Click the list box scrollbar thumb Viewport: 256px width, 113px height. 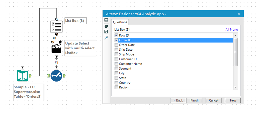(235, 52)
